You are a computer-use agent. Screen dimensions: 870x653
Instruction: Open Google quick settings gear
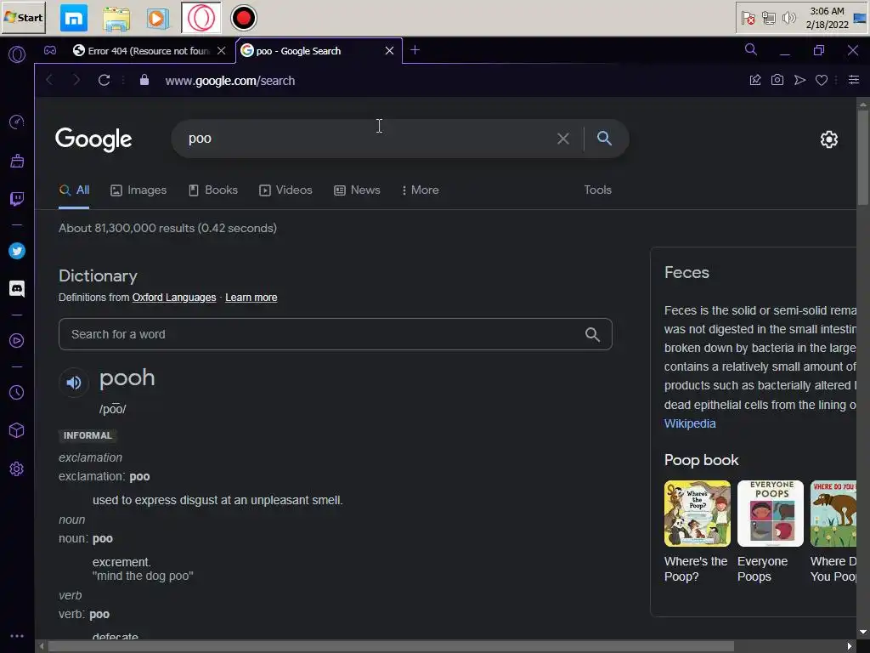pyautogui.click(x=829, y=139)
